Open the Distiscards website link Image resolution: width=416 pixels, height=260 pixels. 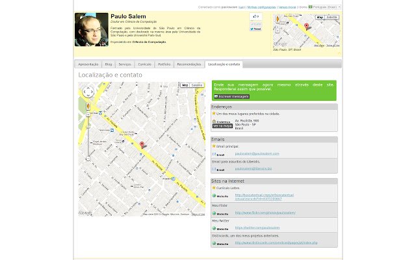coord(276,242)
